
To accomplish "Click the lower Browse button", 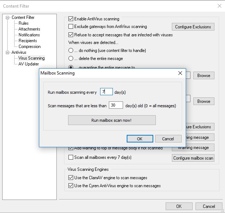I will click(x=204, y=101).
